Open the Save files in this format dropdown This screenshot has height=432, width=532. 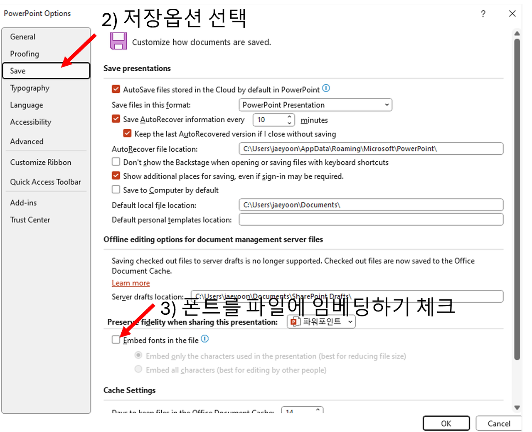click(x=315, y=105)
